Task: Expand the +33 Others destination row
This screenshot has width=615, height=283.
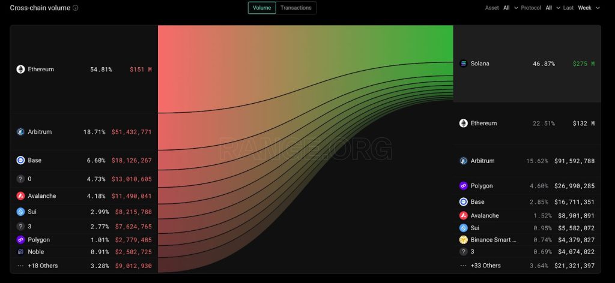Action: (x=527, y=266)
